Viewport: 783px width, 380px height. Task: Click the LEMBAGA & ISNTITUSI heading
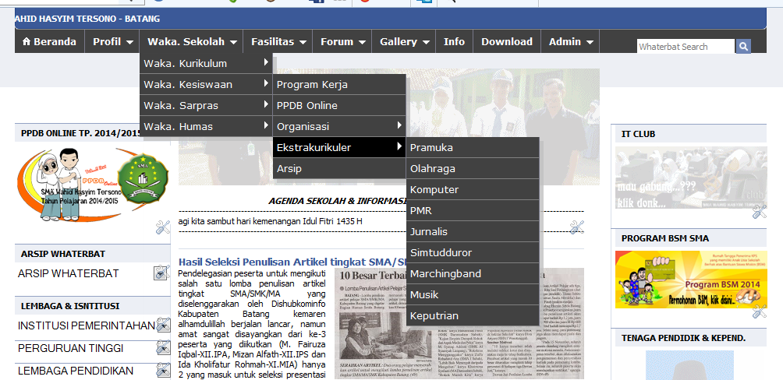[70, 306]
